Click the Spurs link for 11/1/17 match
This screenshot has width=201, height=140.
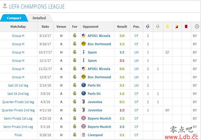[92, 61]
